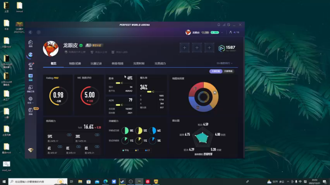
Task: Expand the chevron under the compass sidebar icon
Action: pos(33,103)
